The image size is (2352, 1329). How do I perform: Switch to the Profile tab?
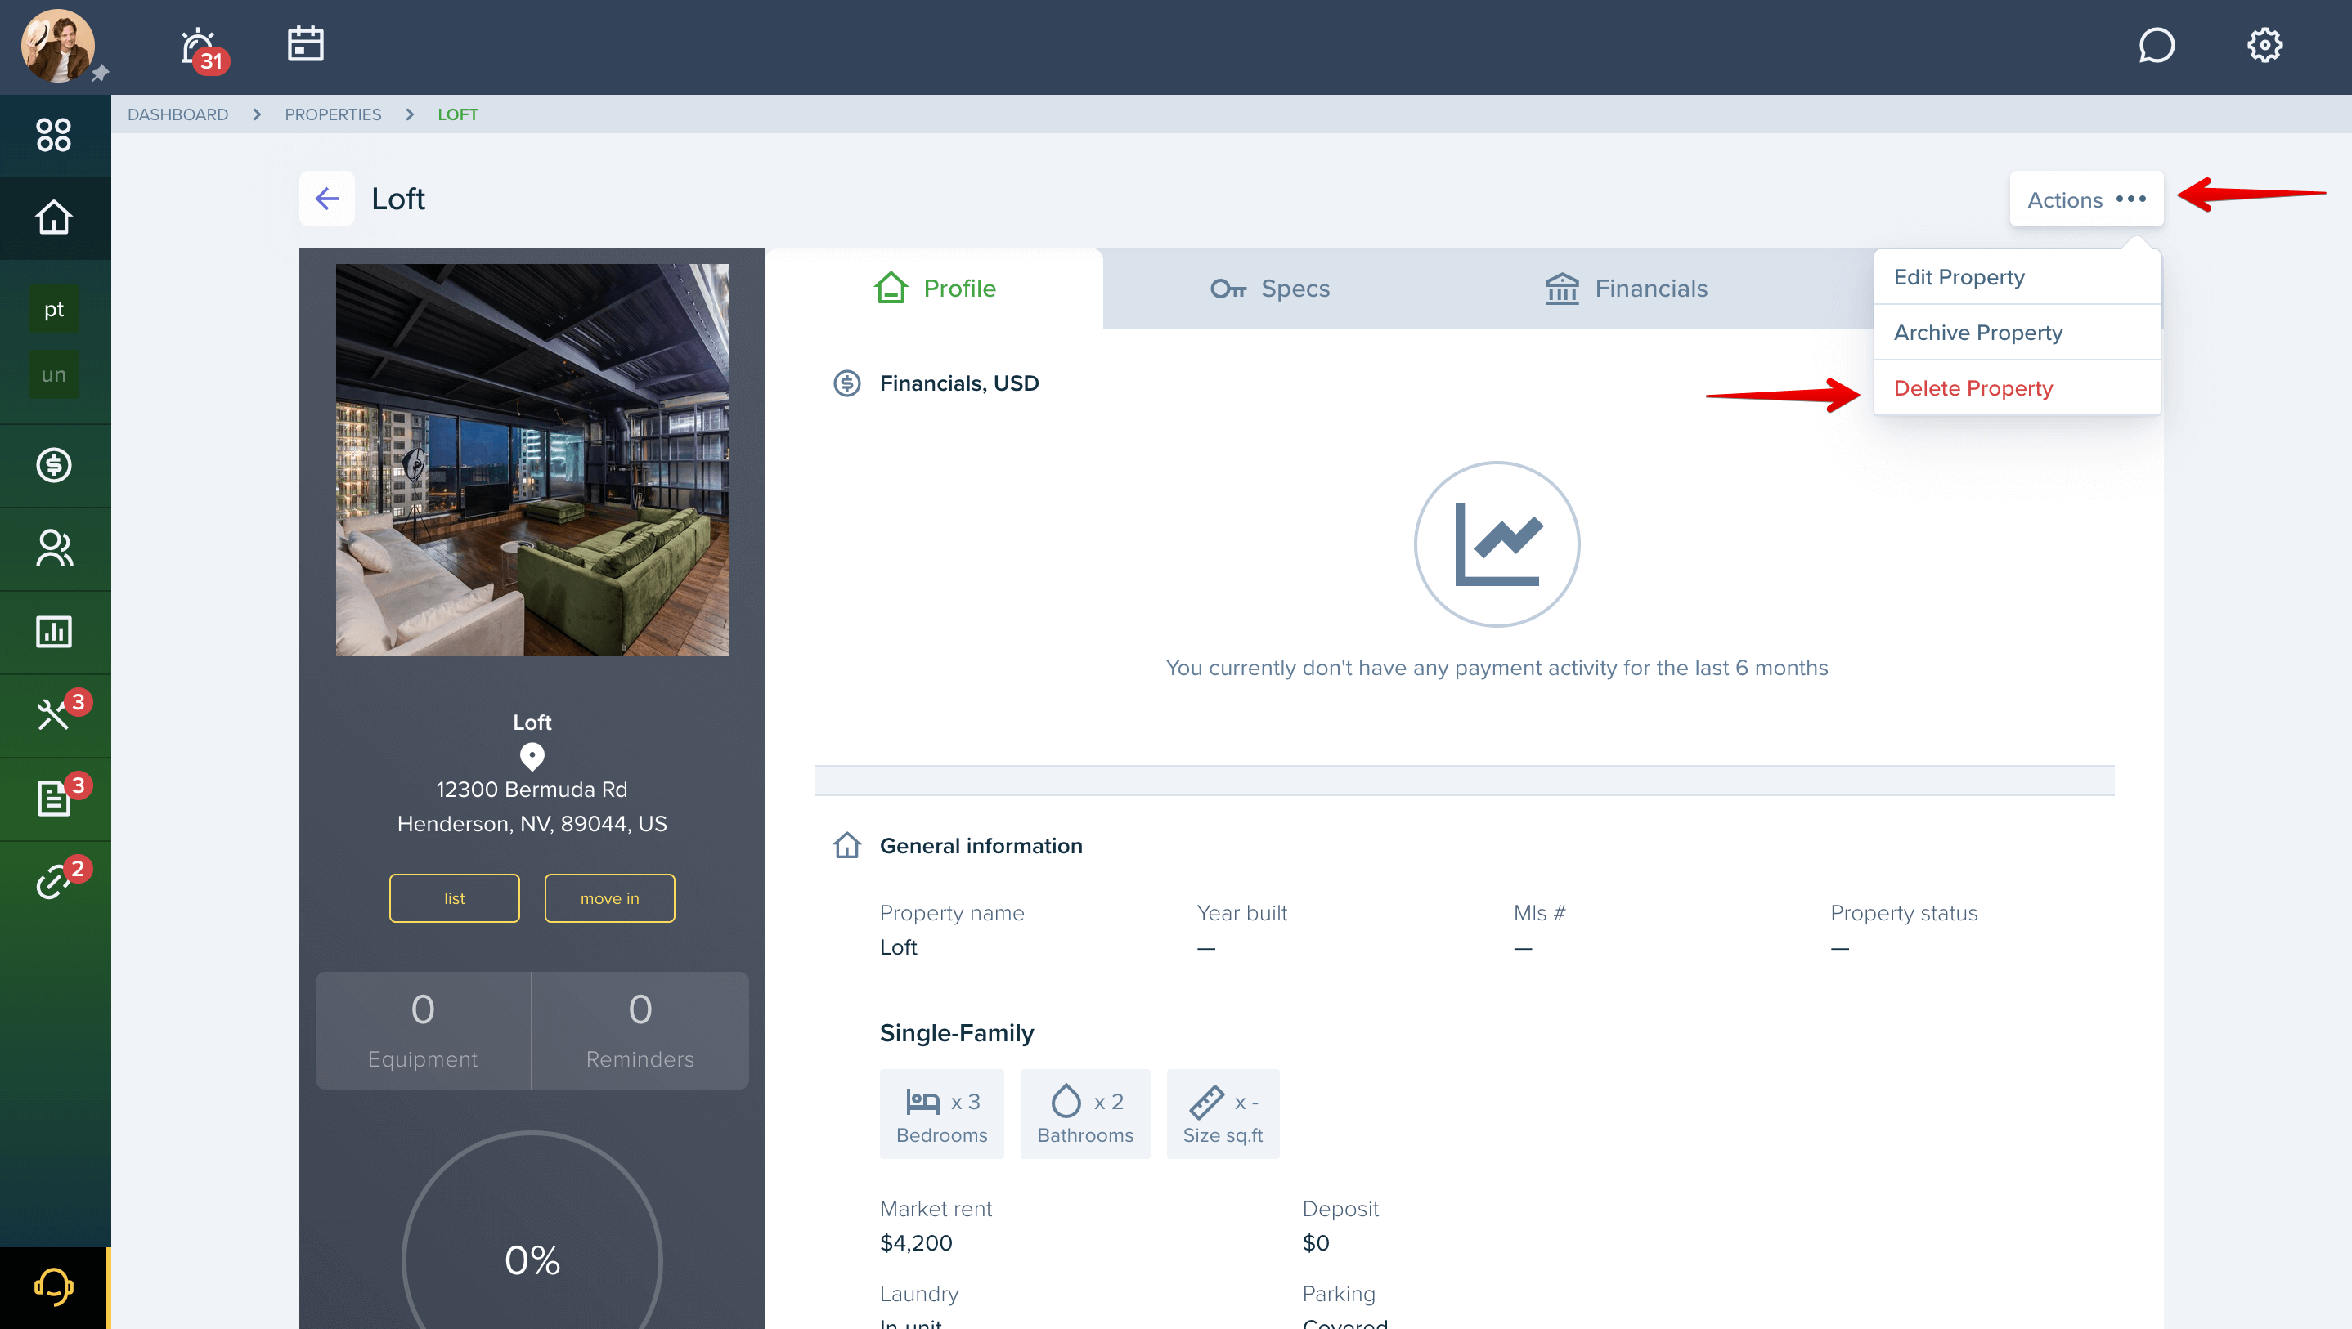coord(934,289)
